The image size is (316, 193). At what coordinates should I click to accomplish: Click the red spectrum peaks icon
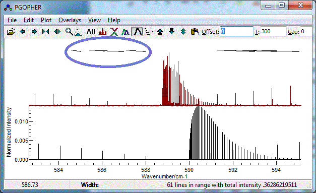click(102, 32)
